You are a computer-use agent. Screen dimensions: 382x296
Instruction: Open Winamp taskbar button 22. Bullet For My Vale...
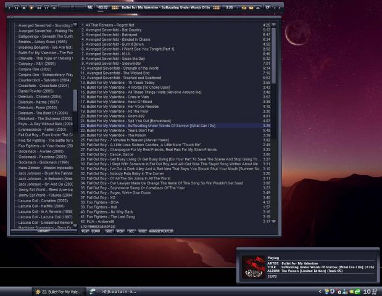click(x=59, y=292)
